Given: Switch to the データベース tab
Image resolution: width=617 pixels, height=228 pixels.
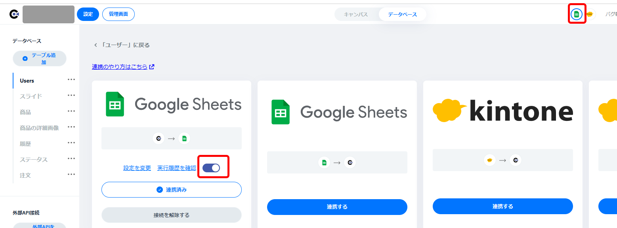Looking at the screenshot, I should 402,14.
